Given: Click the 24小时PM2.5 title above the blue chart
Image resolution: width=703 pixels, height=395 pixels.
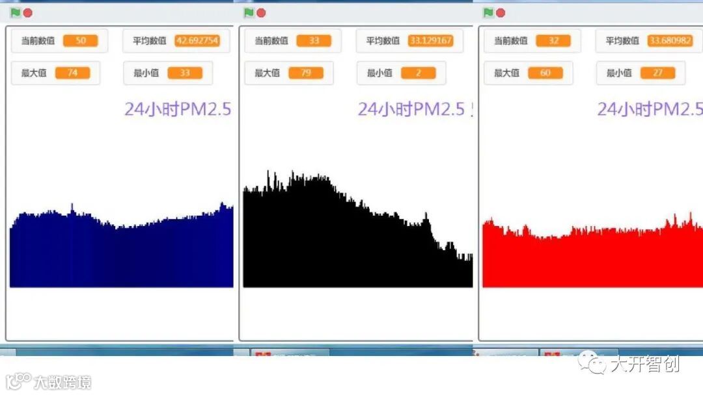Looking at the screenshot, I should 178,109.
